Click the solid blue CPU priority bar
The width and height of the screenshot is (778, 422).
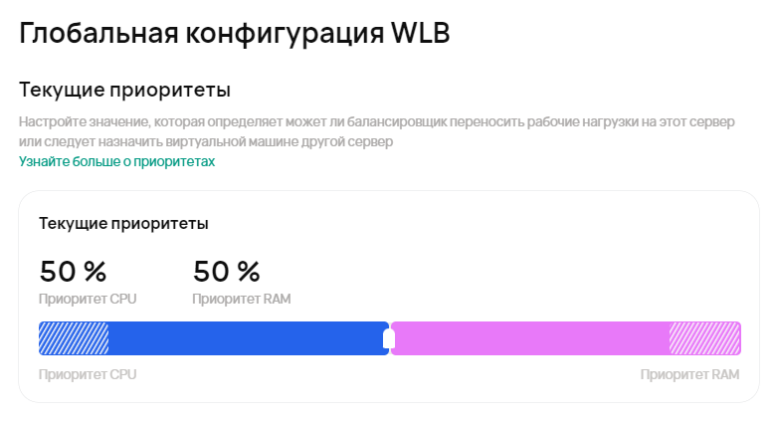point(247,338)
